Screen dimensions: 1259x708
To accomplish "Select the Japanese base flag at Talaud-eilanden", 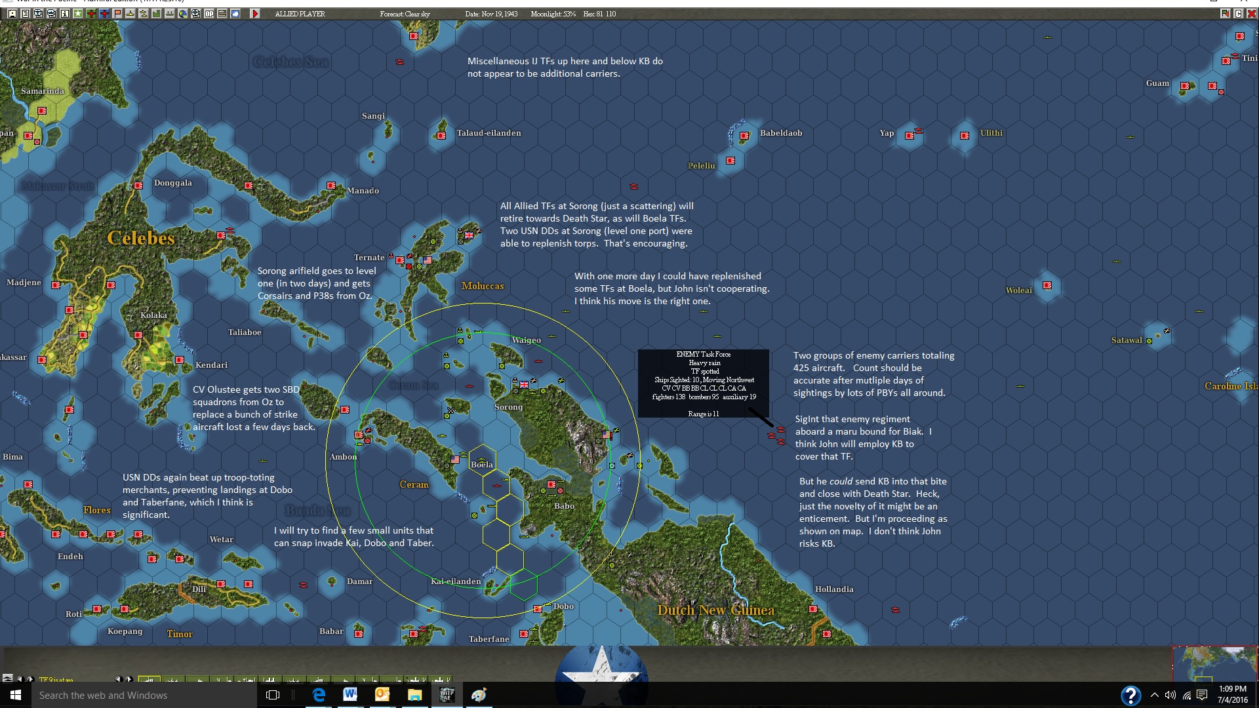I will [x=441, y=136].
